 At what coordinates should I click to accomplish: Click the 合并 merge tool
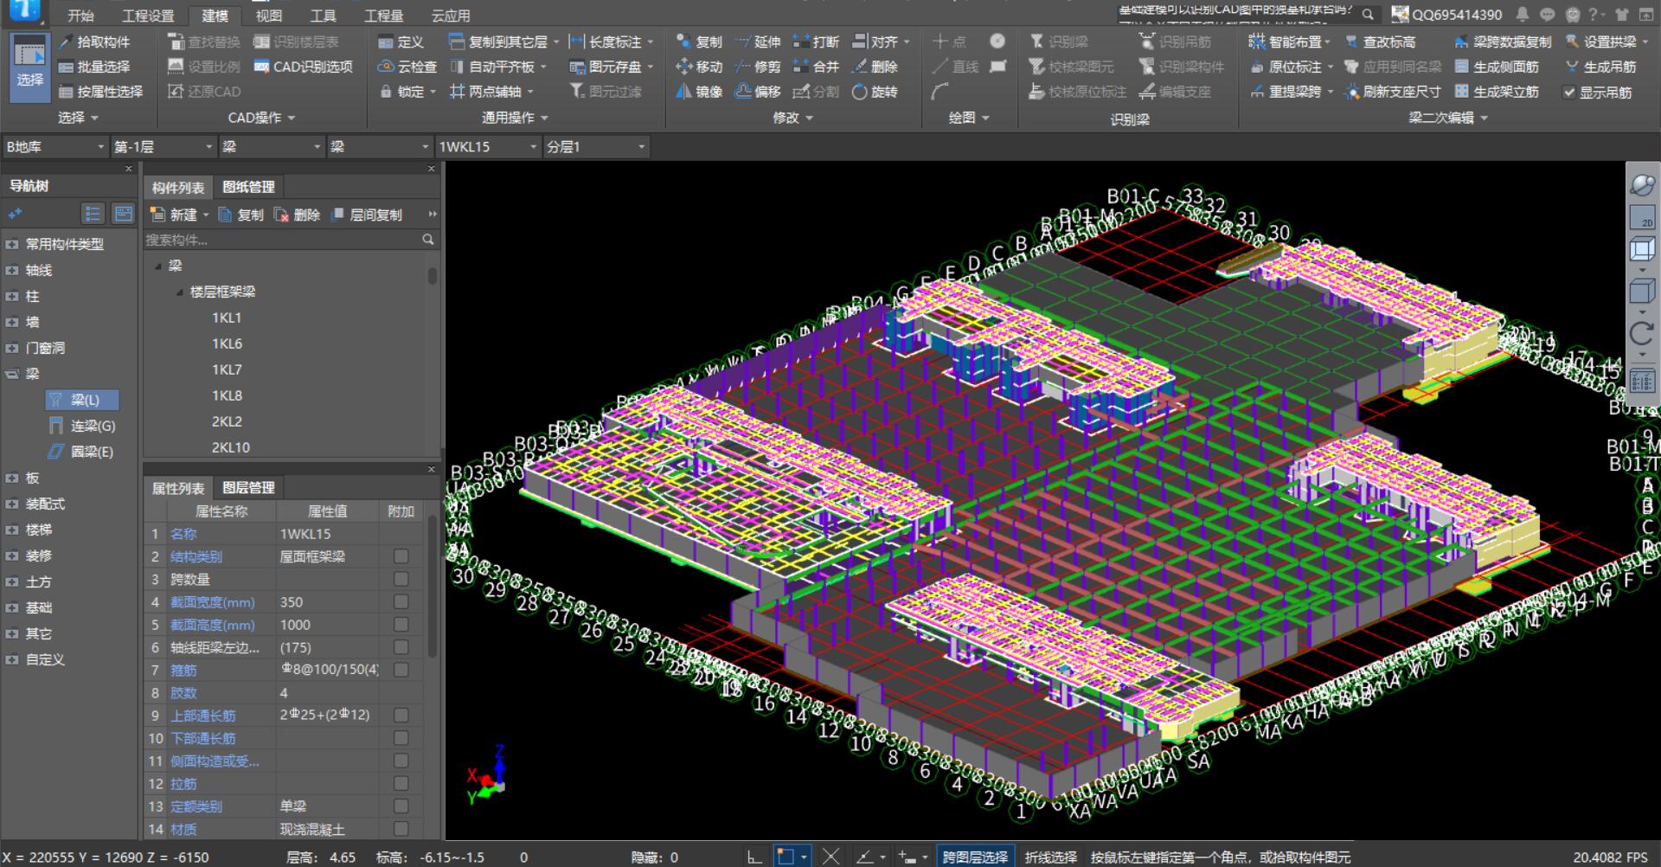click(816, 67)
